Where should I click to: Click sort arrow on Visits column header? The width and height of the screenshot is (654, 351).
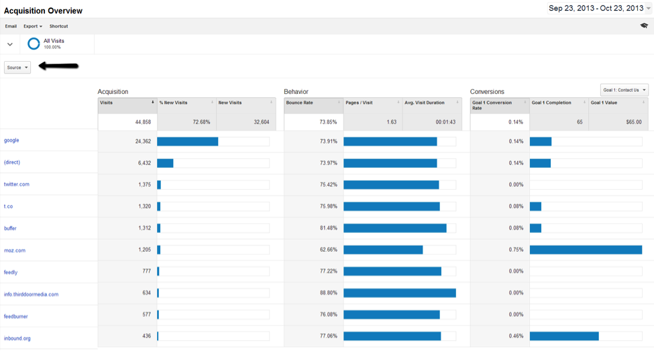152,103
